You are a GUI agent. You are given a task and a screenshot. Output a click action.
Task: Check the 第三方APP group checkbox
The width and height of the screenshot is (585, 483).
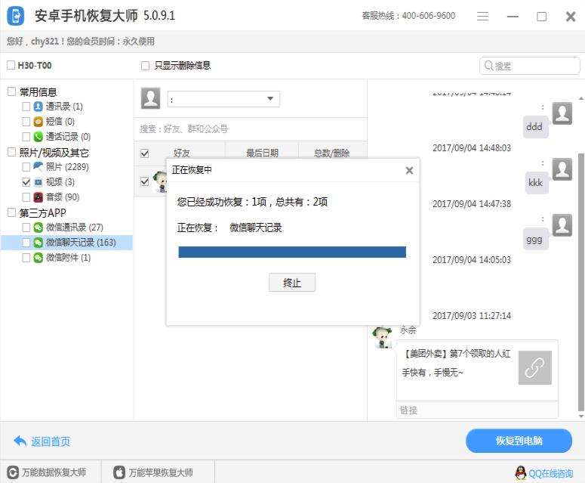11,212
